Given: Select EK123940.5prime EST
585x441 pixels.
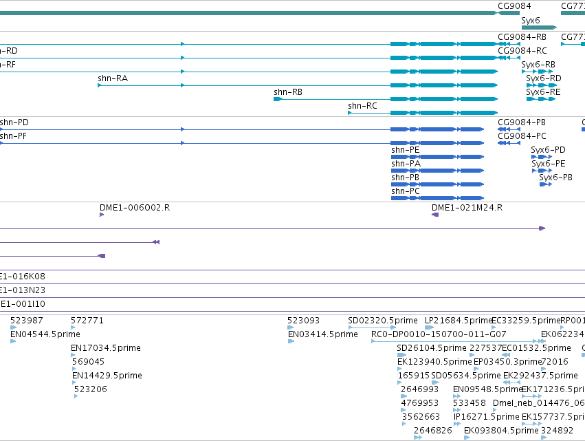Looking at the screenshot, I should click(x=434, y=362).
